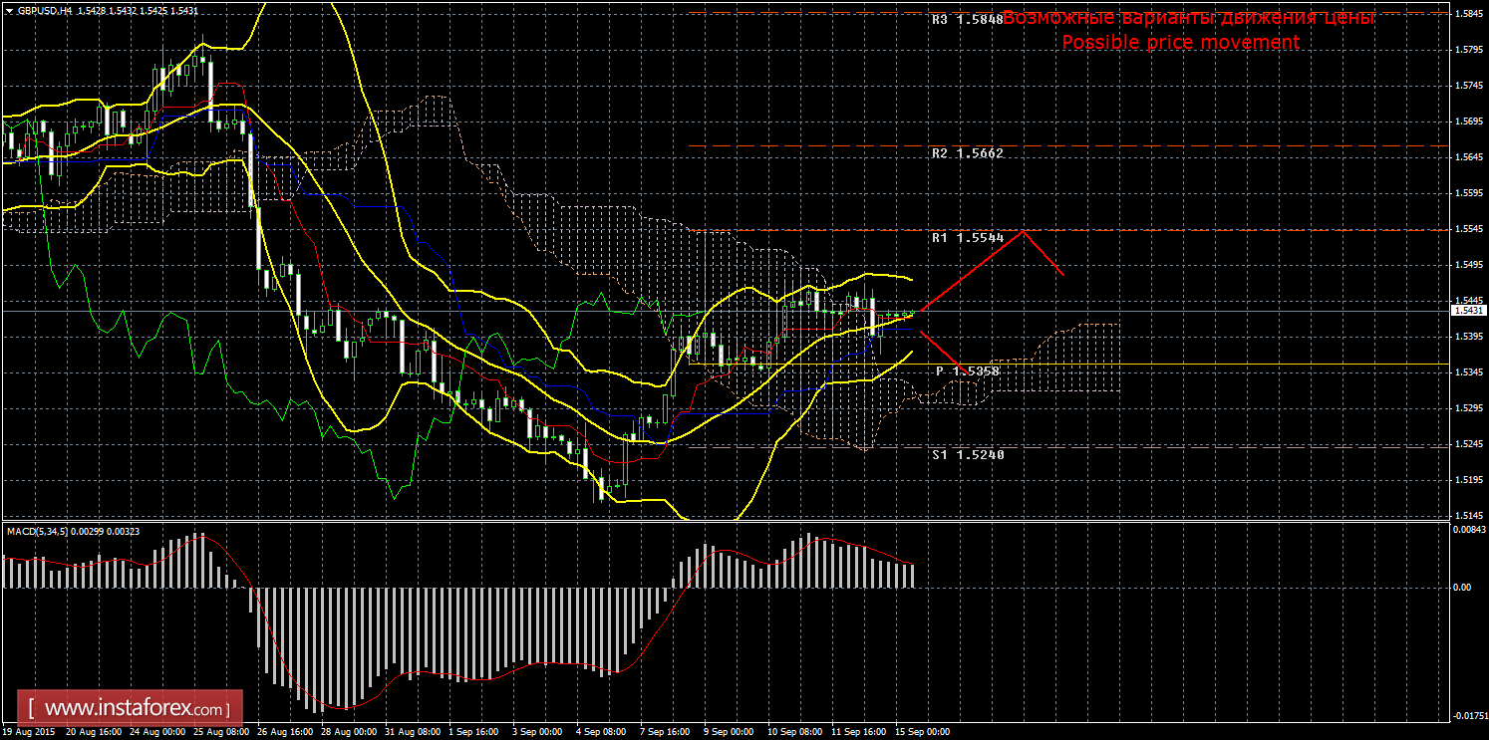
Task: Click the 1.5495 price axis label
Action: [x=1470, y=265]
